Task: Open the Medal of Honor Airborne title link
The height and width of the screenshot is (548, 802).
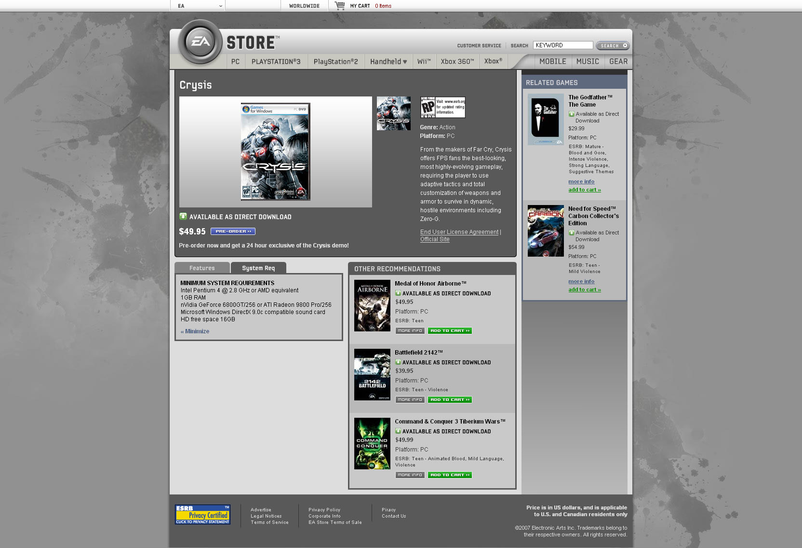Action: point(430,284)
